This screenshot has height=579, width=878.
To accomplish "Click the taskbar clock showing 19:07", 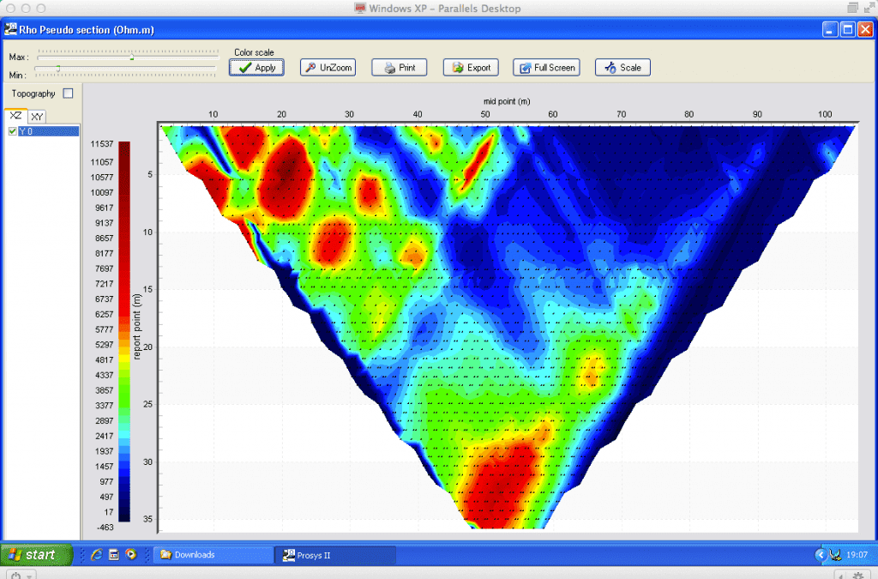I will click(857, 555).
